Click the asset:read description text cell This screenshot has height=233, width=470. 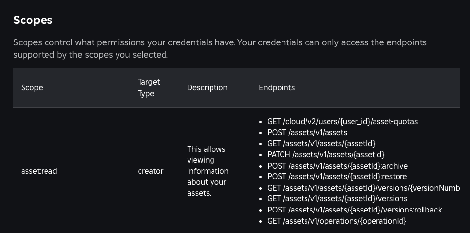(208, 171)
